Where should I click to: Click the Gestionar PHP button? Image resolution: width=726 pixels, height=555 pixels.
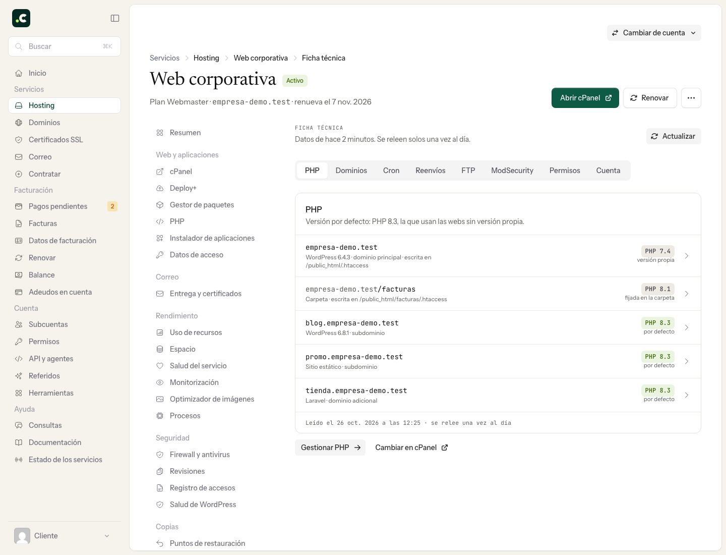pos(330,448)
